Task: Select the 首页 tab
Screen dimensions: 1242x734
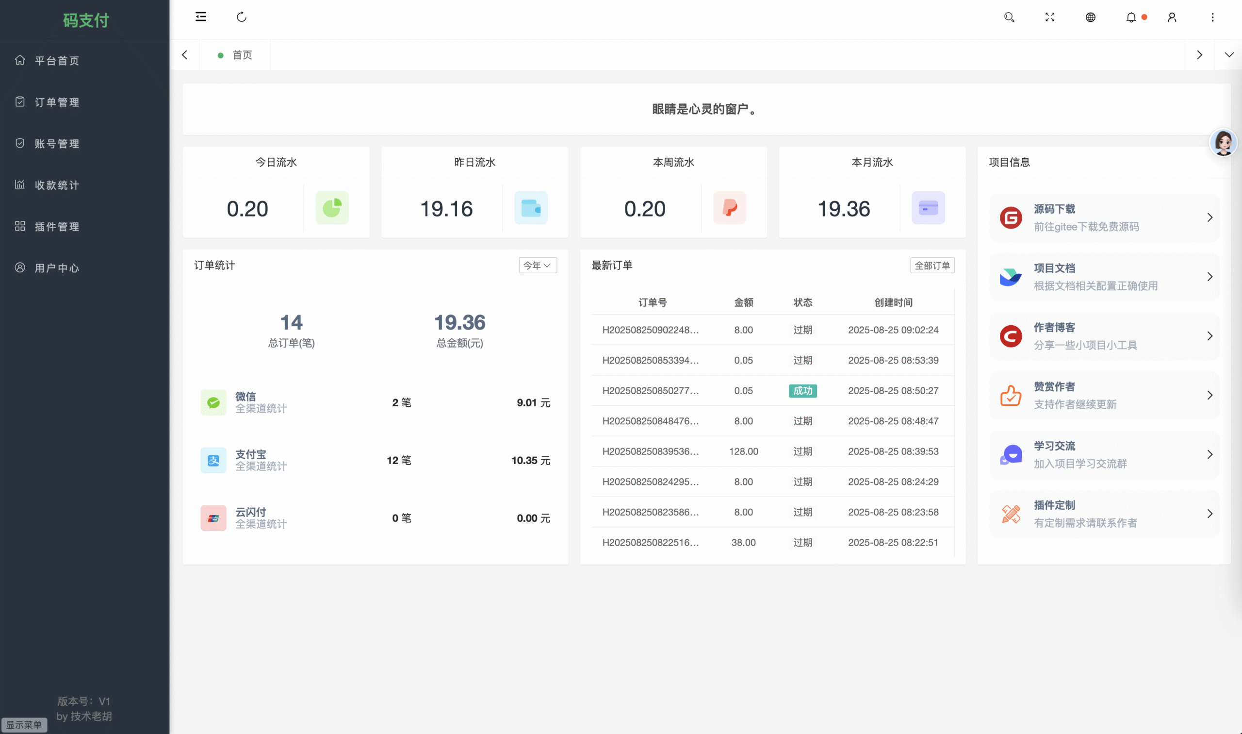Action: tap(242, 55)
